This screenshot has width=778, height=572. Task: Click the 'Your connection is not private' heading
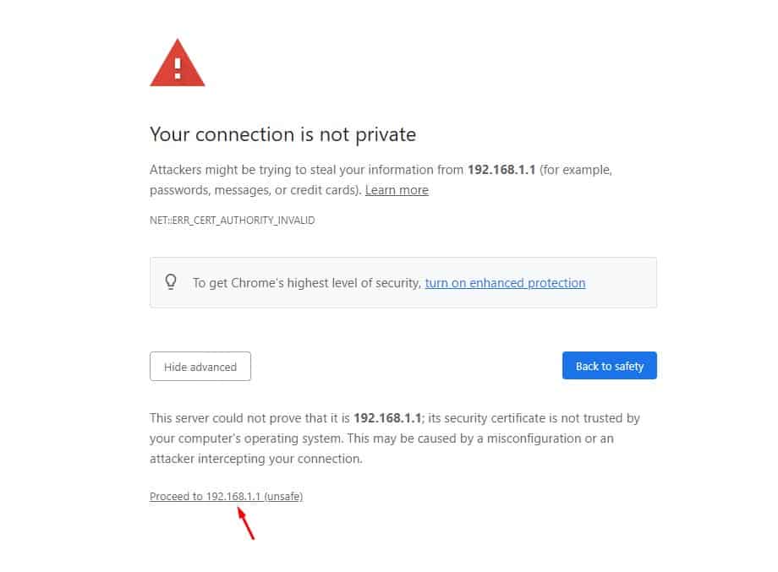coord(282,134)
